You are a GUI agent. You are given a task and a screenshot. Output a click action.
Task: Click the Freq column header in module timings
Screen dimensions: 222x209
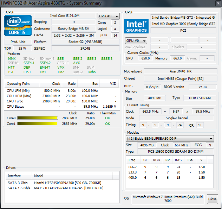[x=133, y=160]
